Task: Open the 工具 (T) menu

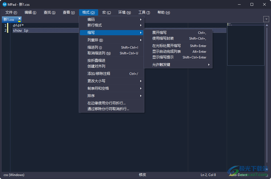Action: 144,13
